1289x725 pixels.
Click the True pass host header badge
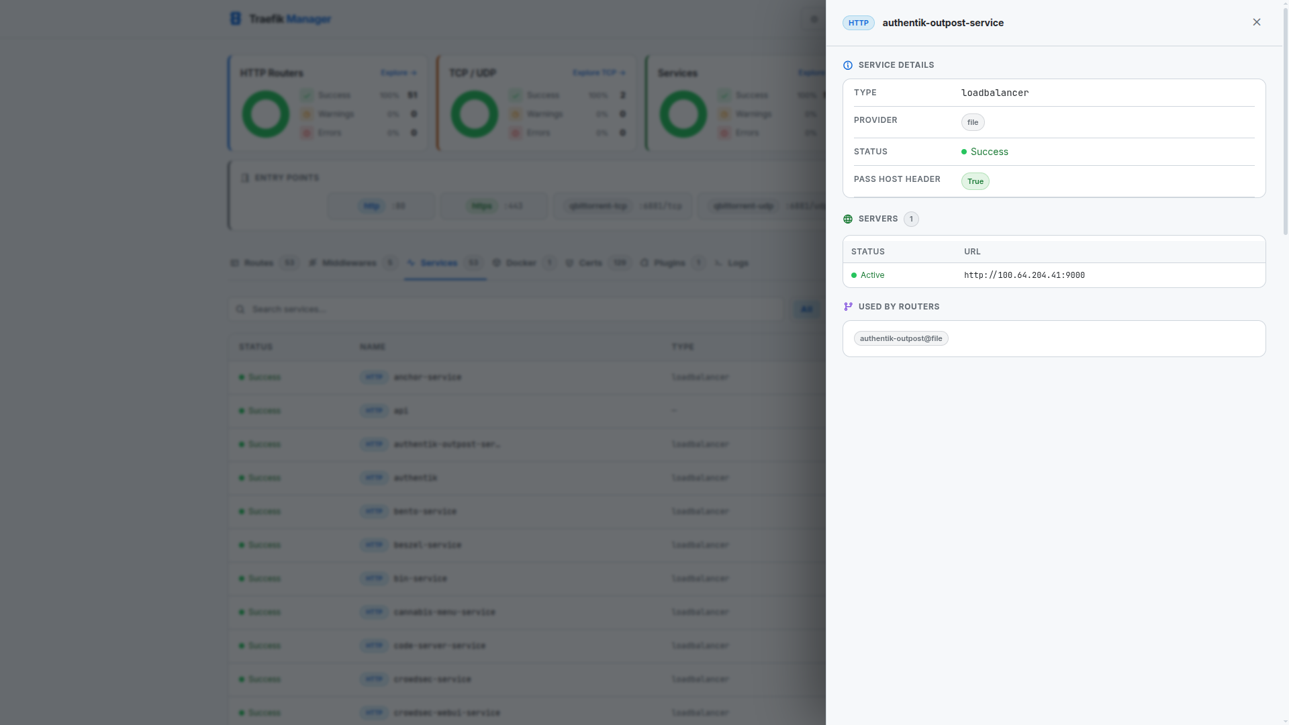point(975,181)
